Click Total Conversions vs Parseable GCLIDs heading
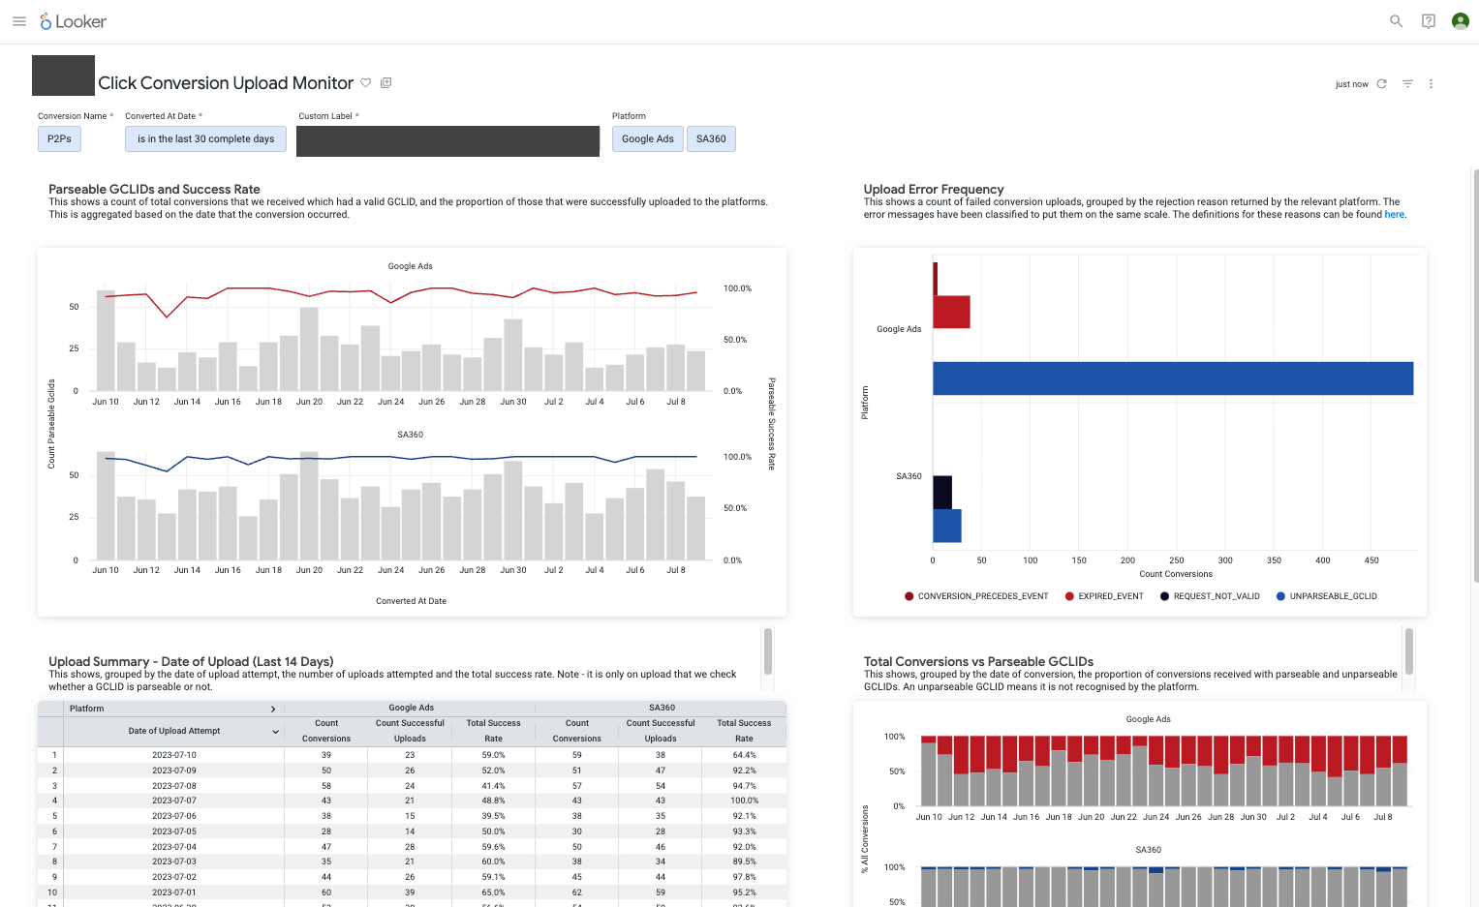The height and width of the screenshot is (907, 1479). click(x=978, y=662)
